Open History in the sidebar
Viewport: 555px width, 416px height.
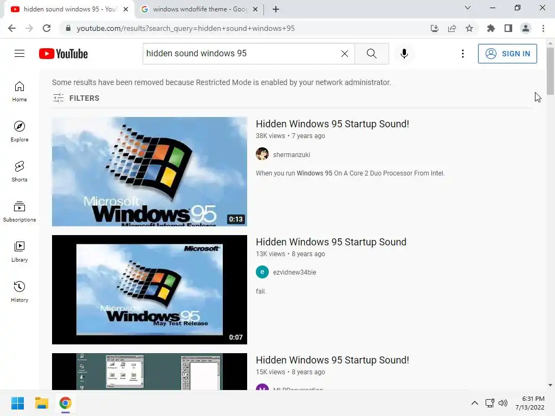coord(20,292)
